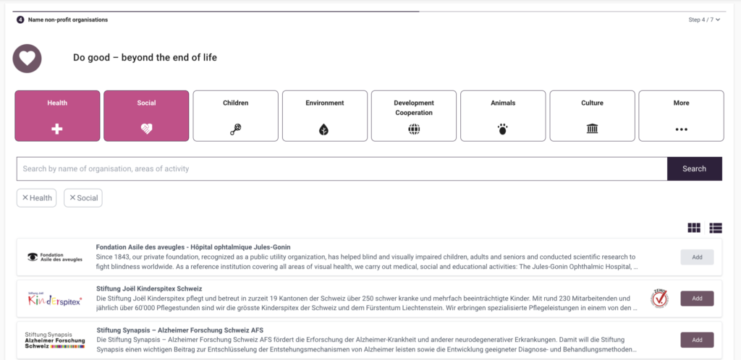Viewport: 741px width, 360px height.
Task: Expand the More categories tile
Action: 681,116
